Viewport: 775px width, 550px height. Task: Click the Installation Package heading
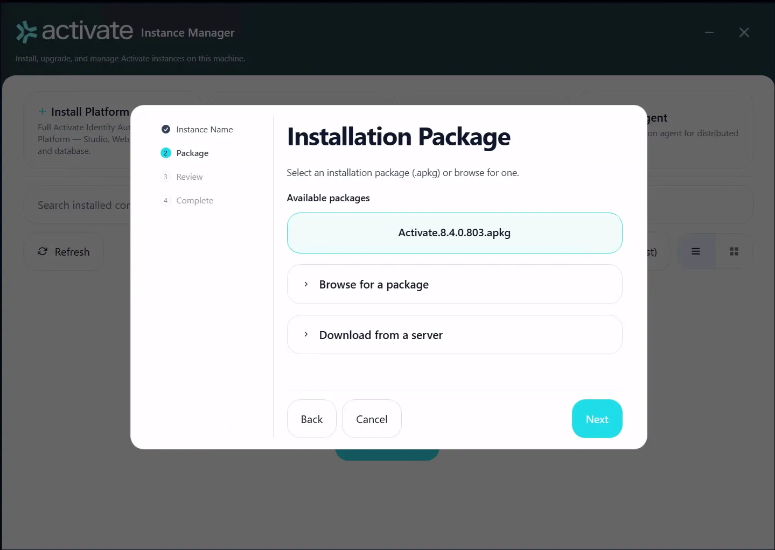399,137
